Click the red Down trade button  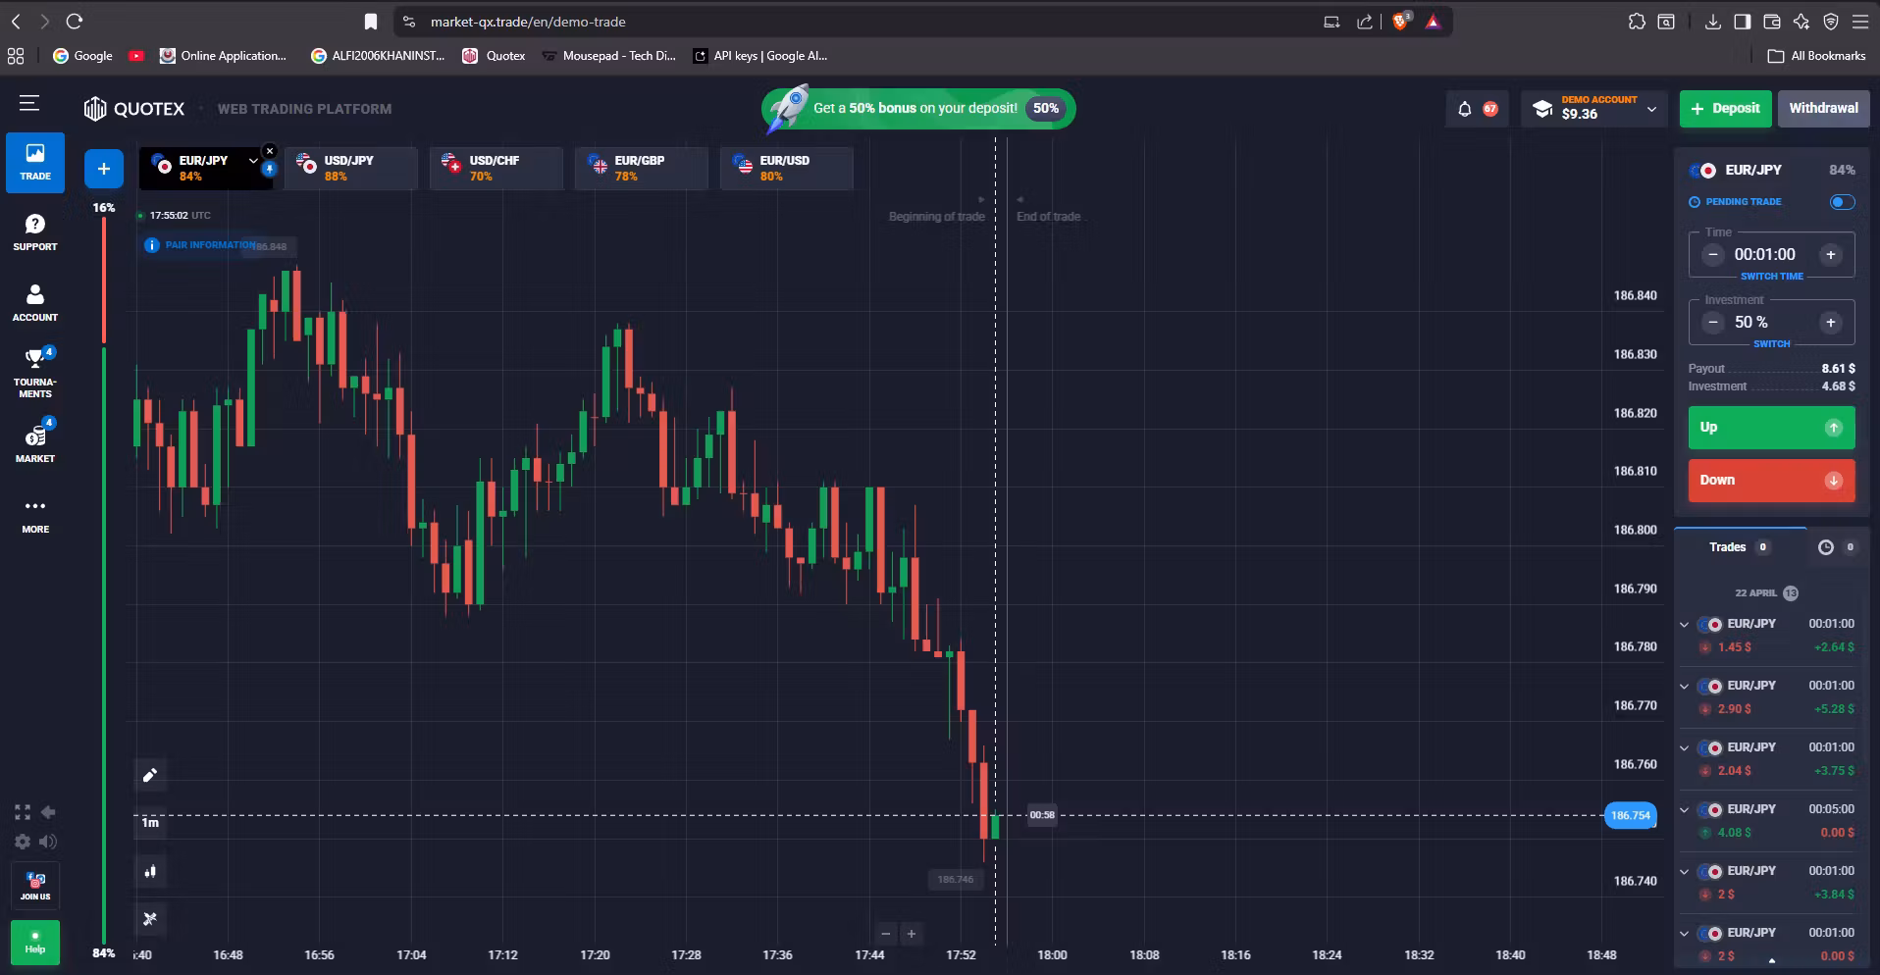click(x=1771, y=481)
